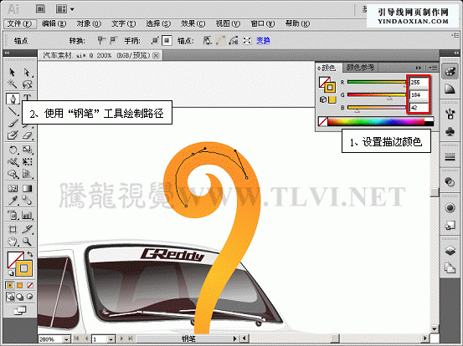Go to first artboard arrow
Screen dimensions: 463x346
pyautogui.click(x=76, y=338)
